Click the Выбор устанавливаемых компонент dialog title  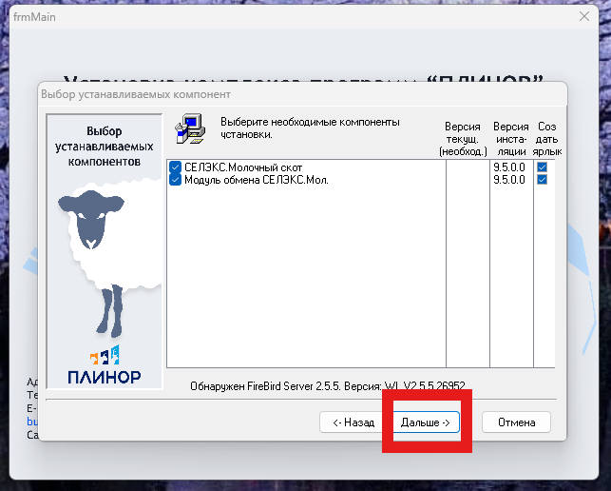(136, 94)
